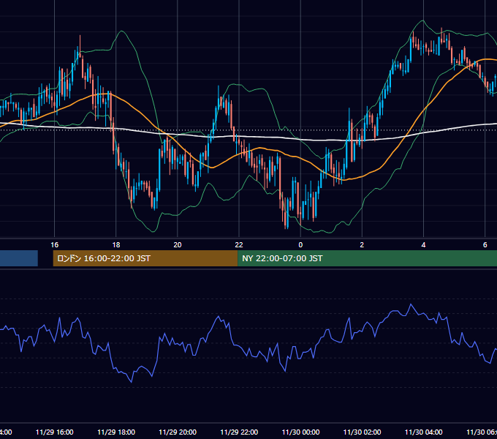Click the 11/30 00:00 date label
The height and width of the screenshot is (439, 497).
(300, 432)
